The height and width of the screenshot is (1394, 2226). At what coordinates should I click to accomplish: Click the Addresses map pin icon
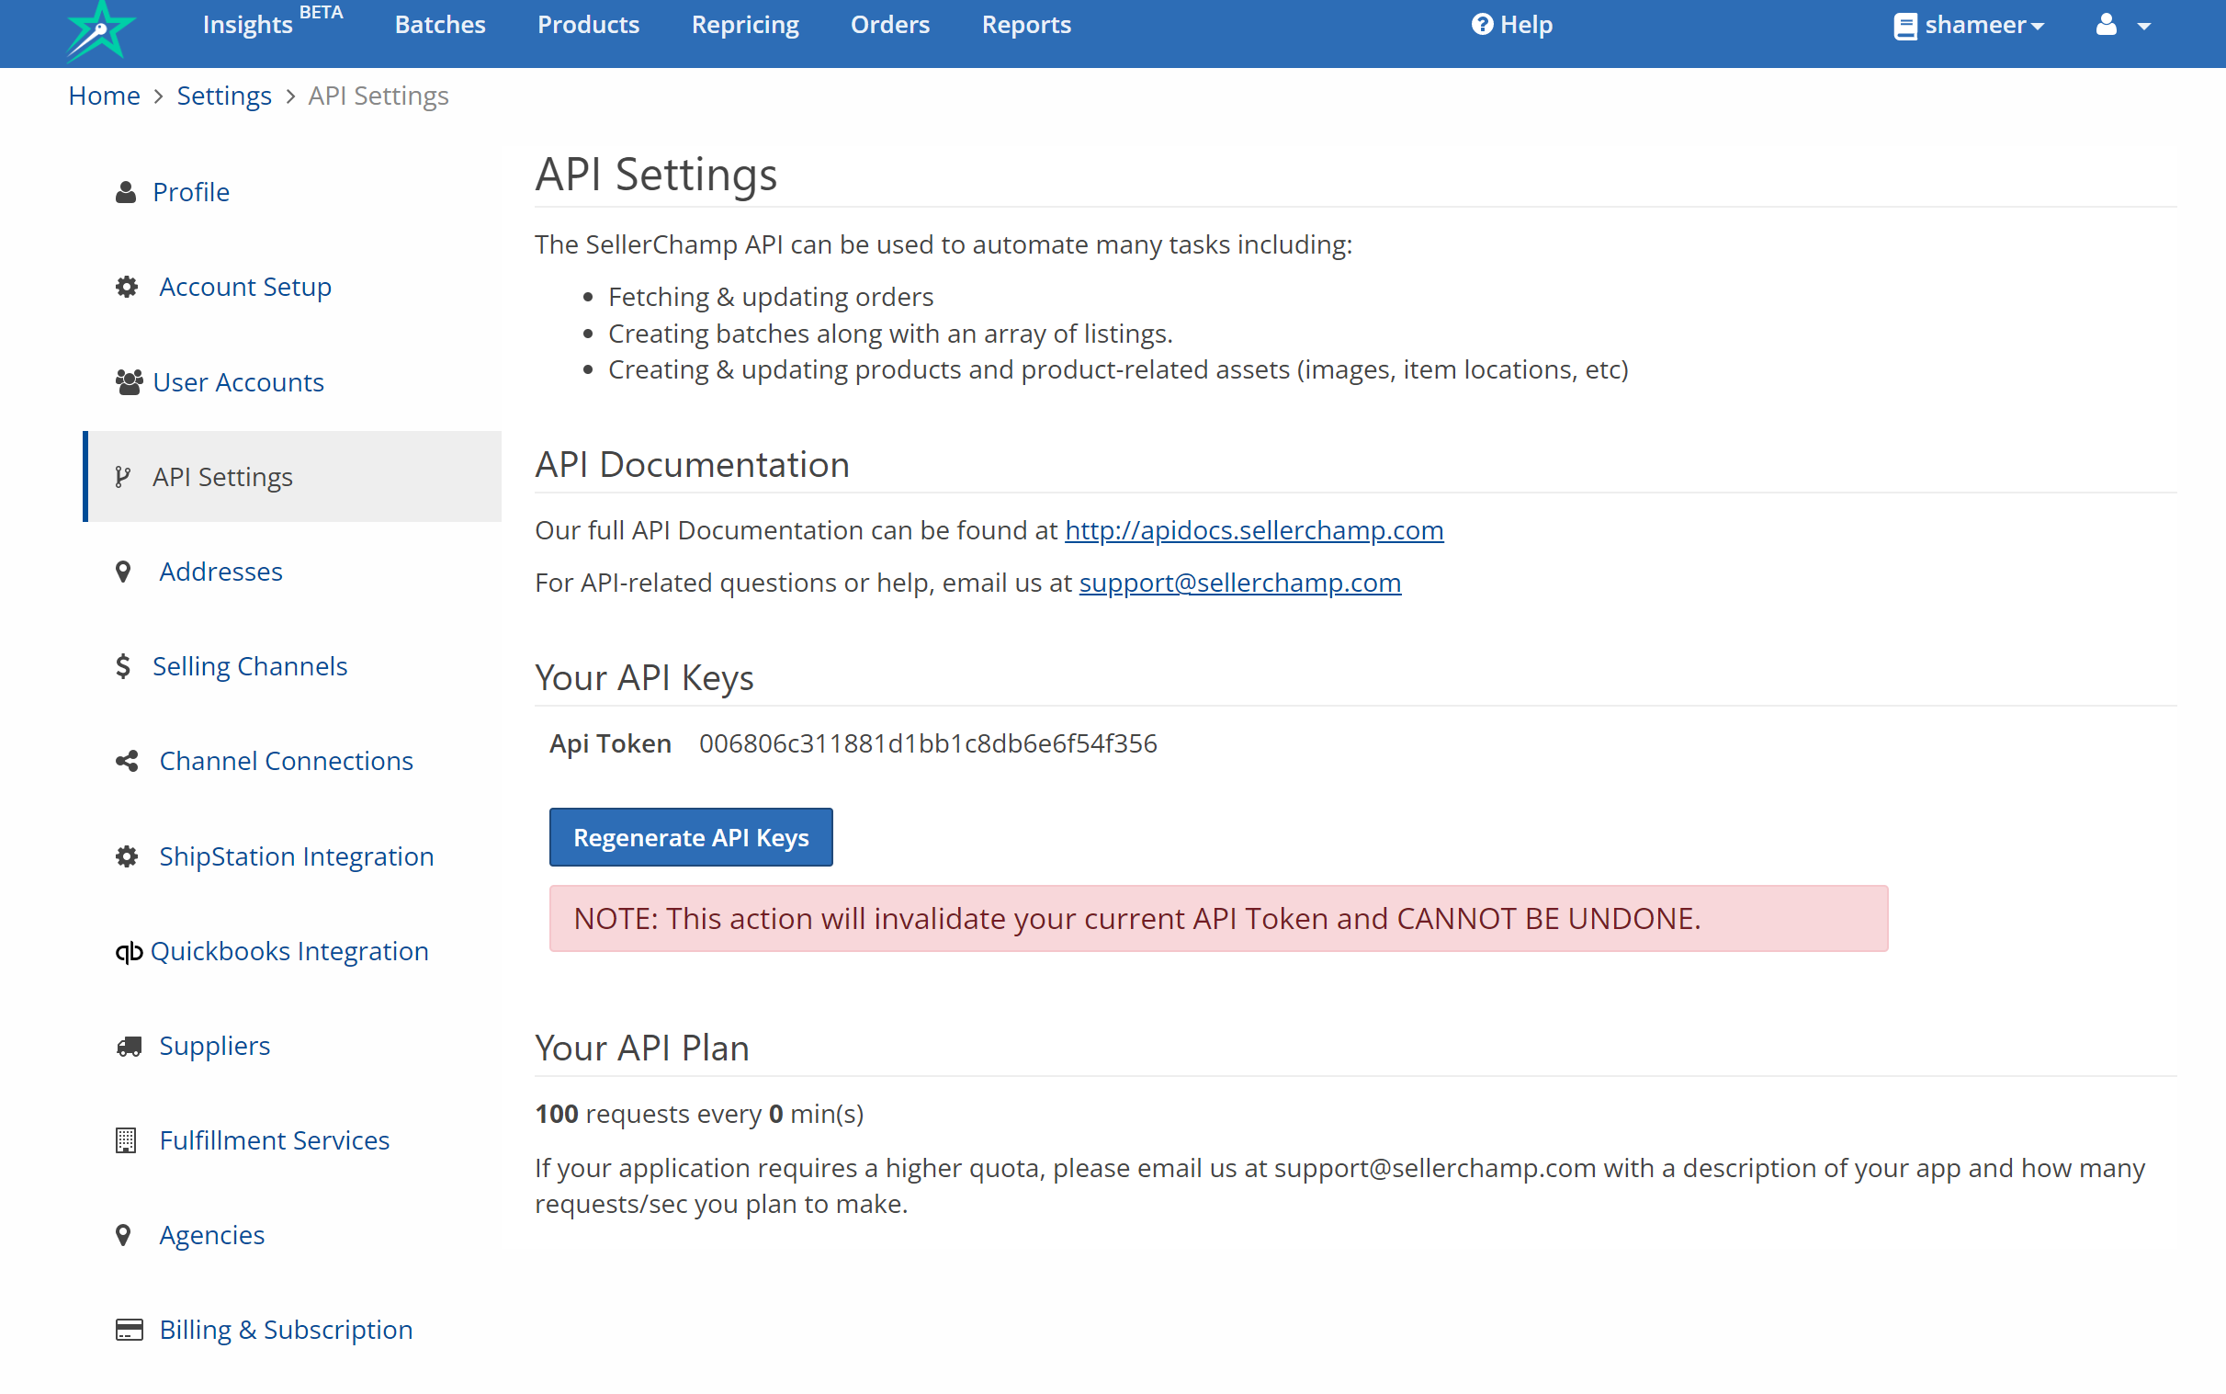click(x=122, y=572)
